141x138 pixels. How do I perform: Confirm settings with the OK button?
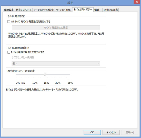(x=92, y=132)
